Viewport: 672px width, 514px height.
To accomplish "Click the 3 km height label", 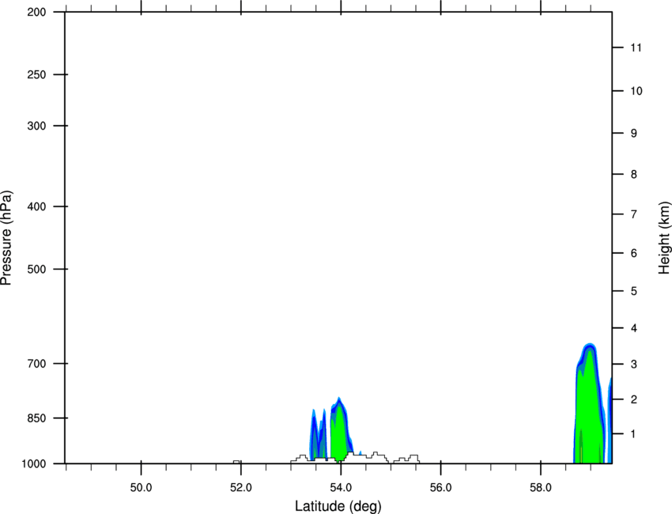I will click(x=634, y=365).
